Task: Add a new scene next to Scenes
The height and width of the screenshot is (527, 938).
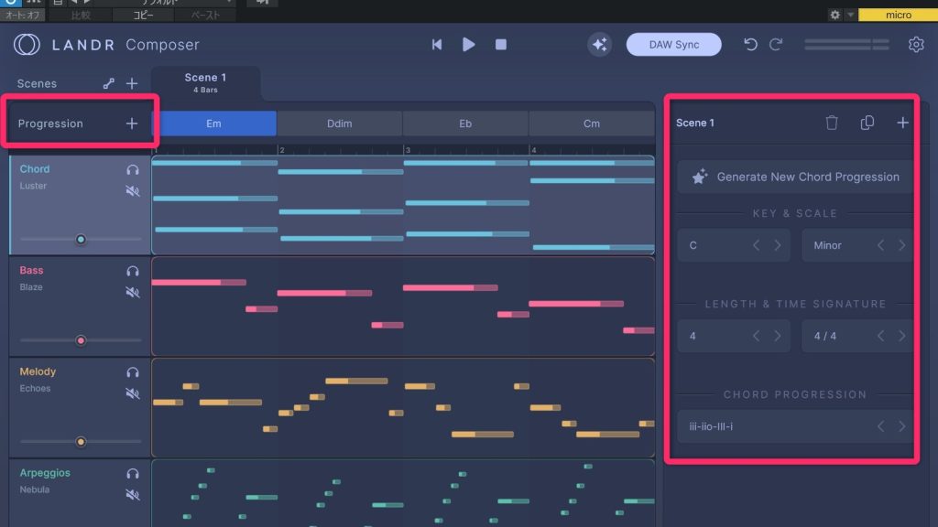Action: click(x=132, y=83)
